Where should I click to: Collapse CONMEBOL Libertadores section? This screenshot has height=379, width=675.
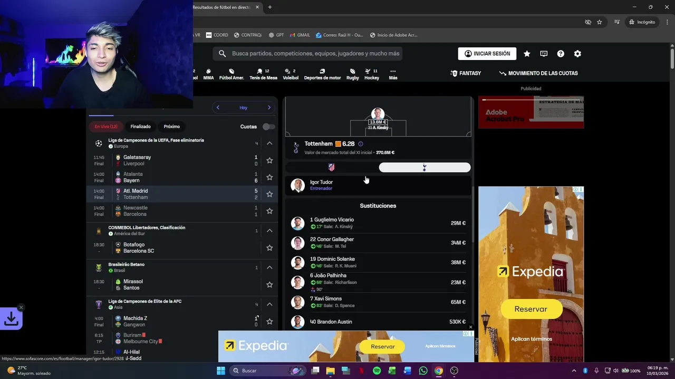[x=269, y=231]
